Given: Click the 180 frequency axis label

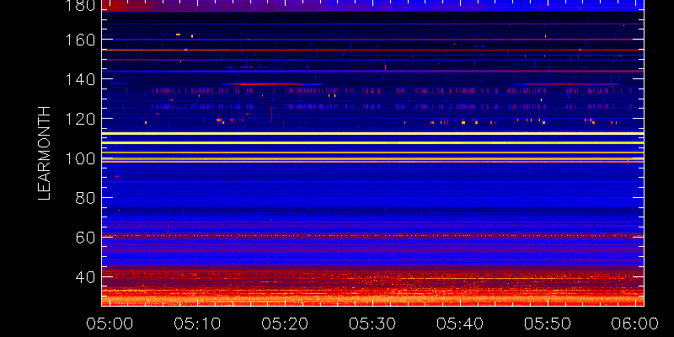Looking at the screenshot, I should 80,4.
